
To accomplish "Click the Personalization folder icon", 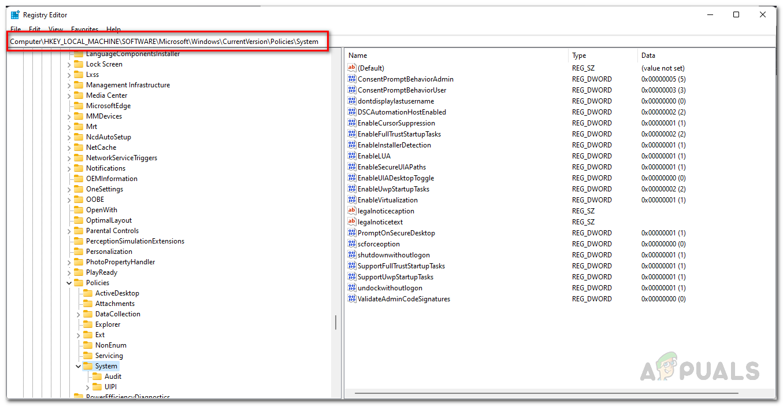I will 79,252.
